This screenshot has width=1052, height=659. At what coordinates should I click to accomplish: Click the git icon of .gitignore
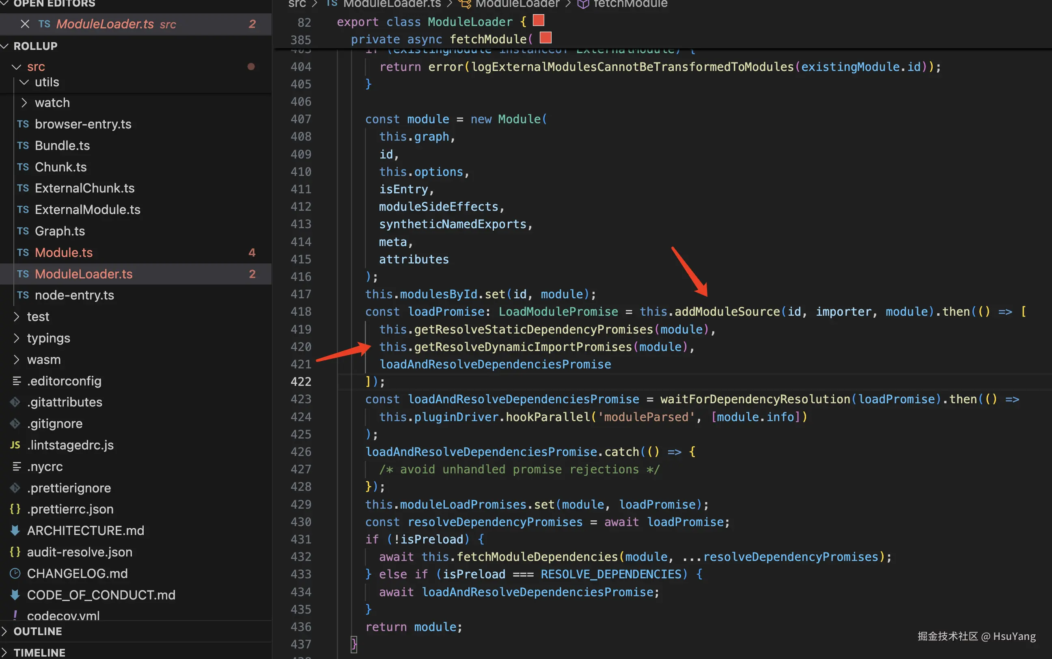pos(15,424)
